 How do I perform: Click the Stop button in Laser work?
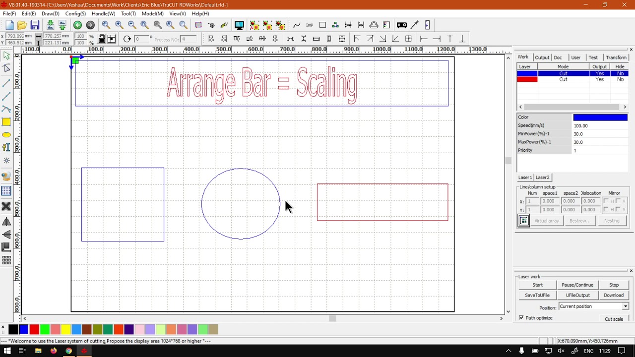pyautogui.click(x=614, y=285)
